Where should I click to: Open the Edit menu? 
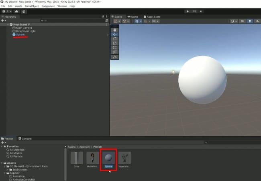point(10,6)
